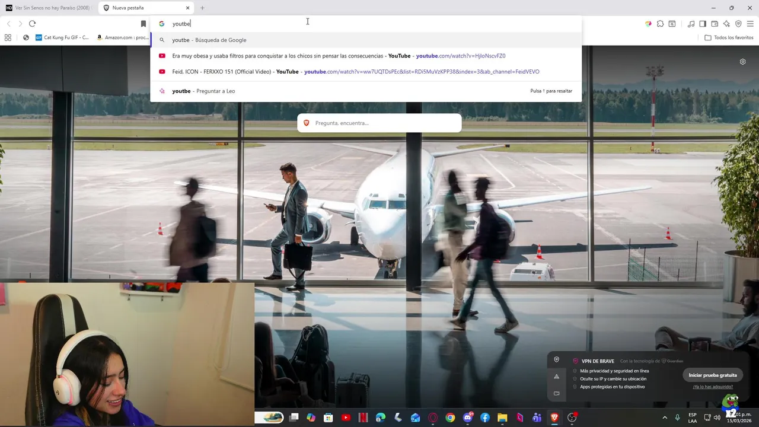
Task: Select the card widget icon below triangle
Action: click(x=556, y=393)
